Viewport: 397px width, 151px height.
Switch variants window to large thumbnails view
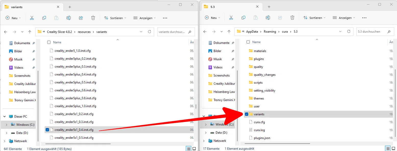point(194,149)
